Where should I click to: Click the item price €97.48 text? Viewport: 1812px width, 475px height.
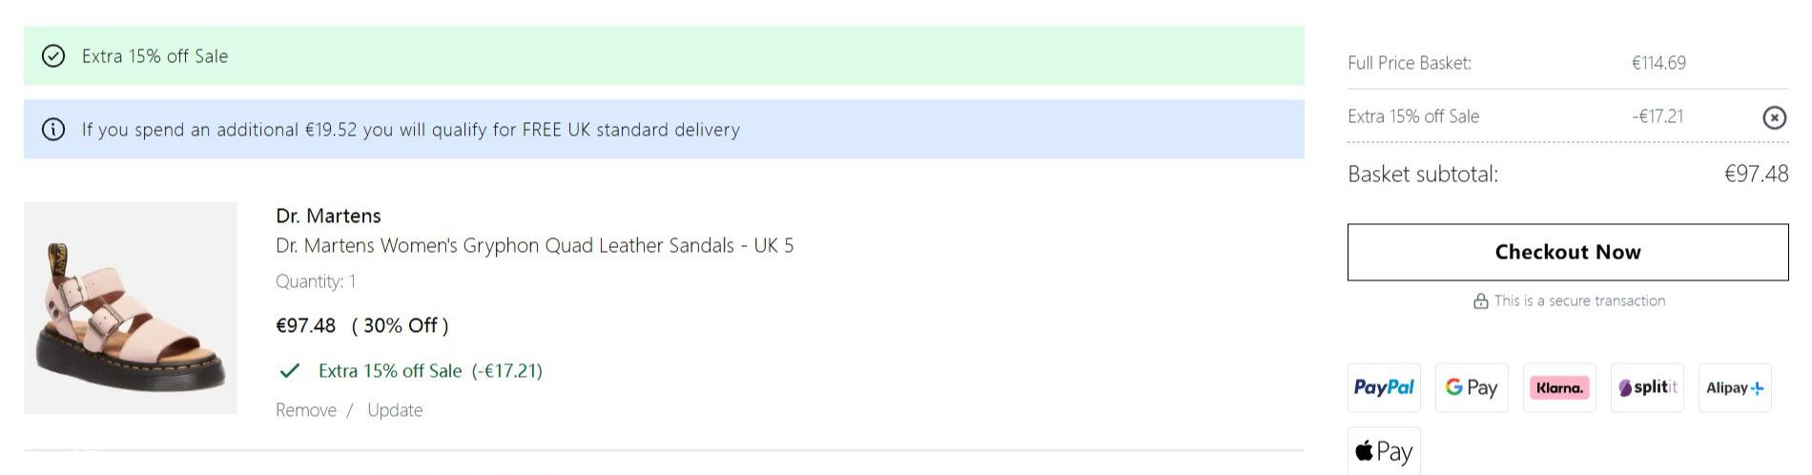pos(305,325)
